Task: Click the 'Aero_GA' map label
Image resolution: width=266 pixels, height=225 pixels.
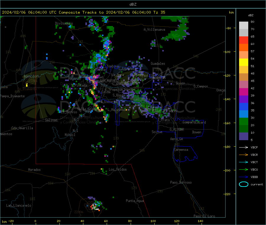Action: [176, 139]
